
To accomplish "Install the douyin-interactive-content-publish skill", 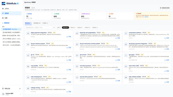I will [x=118, y=49].
